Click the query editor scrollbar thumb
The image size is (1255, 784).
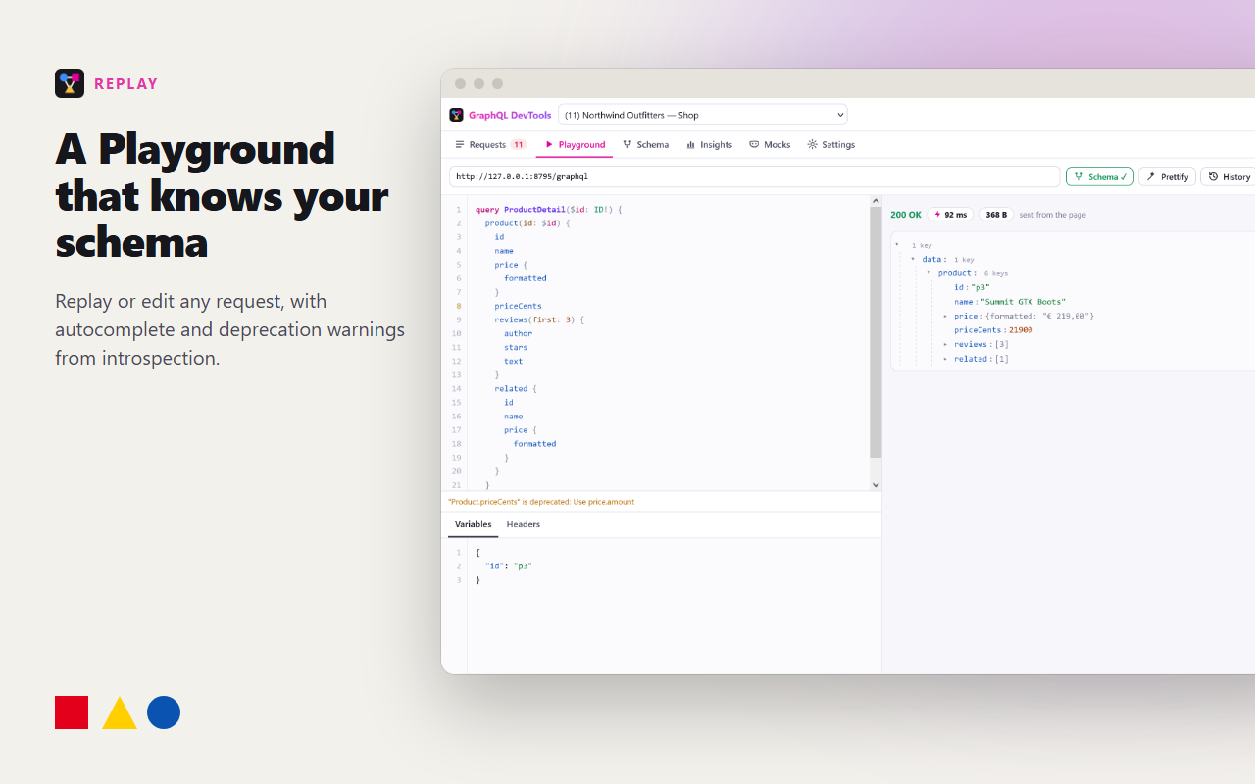876,333
